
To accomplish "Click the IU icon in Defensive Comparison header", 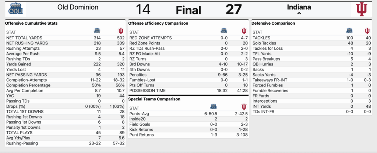I will pos(367,31).
